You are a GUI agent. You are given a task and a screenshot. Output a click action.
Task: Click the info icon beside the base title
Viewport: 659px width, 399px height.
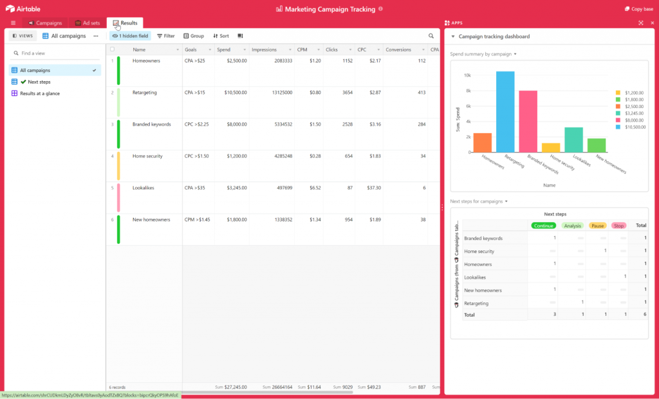[x=381, y=9]
